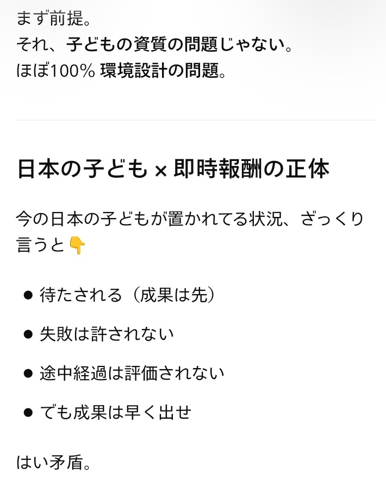The width and height of the screenshot is (386, 479).
Task: Click the list item 失敗は許されない
Action: pyautogui.click(x=107, y=334)
